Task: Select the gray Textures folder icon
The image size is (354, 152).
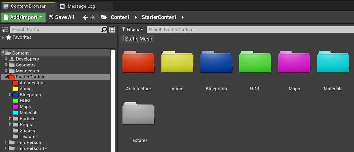Action: click(138, 113)
